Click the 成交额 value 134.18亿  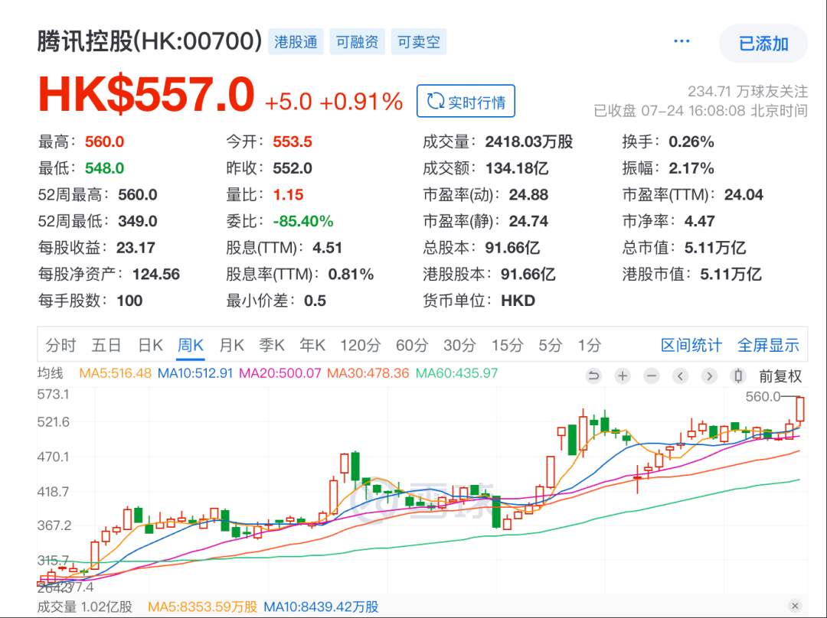pos(517,168)
